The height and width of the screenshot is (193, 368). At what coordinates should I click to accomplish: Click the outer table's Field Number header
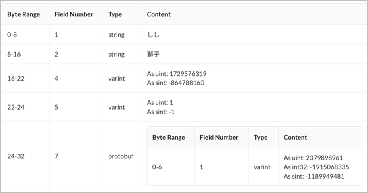point(74,14)
